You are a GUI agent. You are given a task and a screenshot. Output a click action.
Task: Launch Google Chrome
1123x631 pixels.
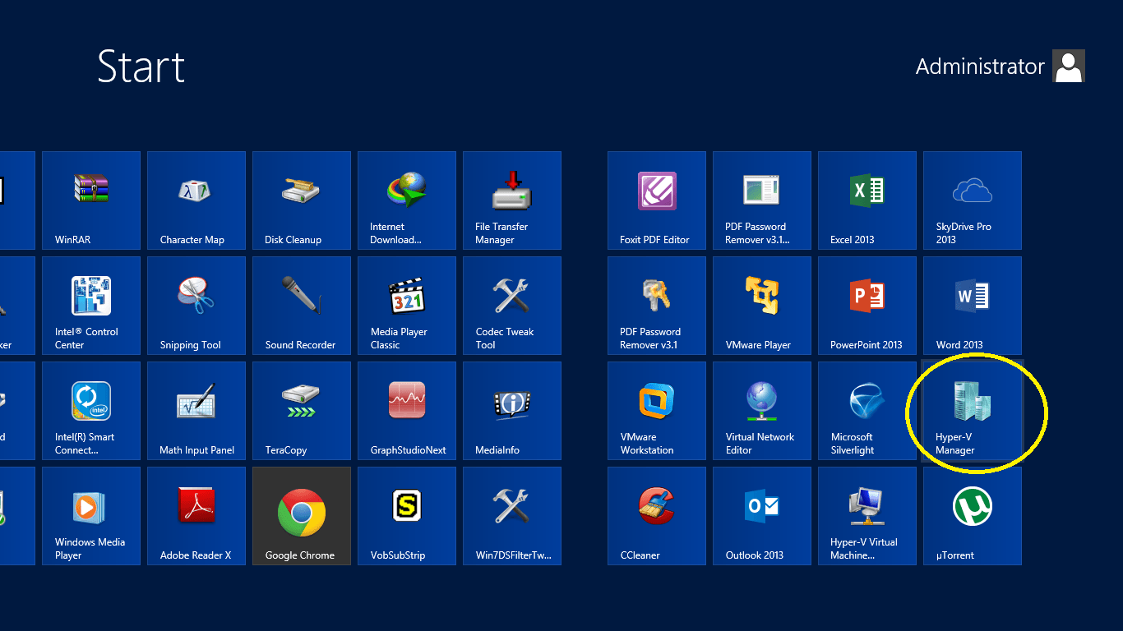[x=301, y=516]
